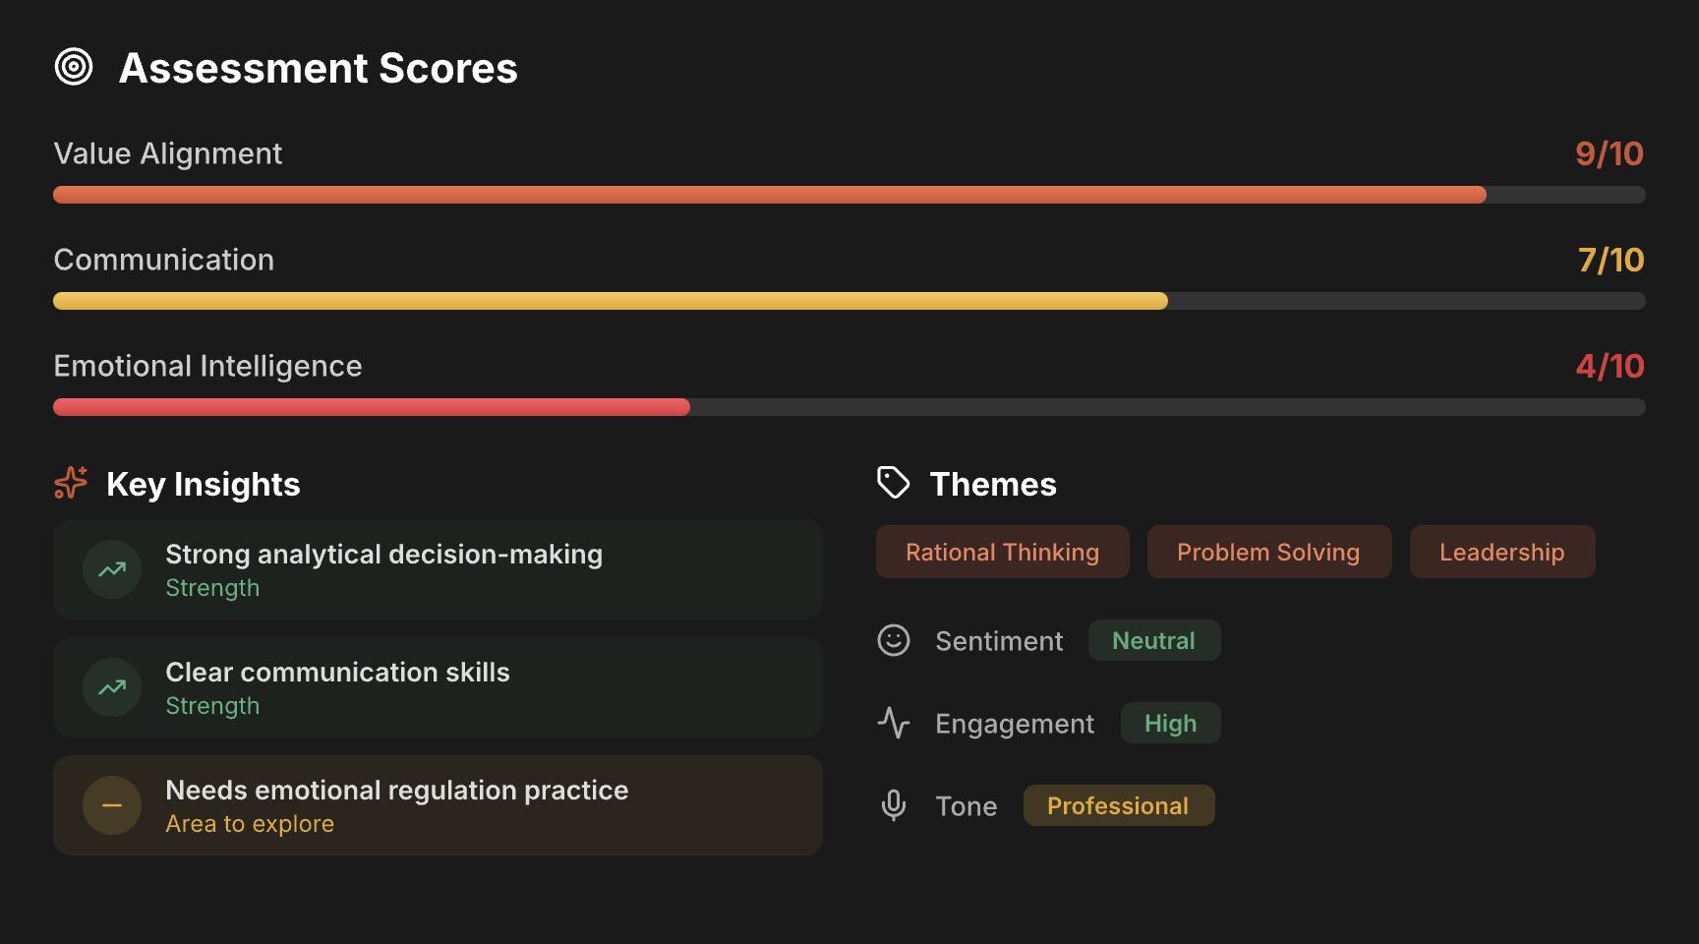1699x944 pixels.
Task: Click the 7/10 Communication score label
Action: coord(1611,260)
